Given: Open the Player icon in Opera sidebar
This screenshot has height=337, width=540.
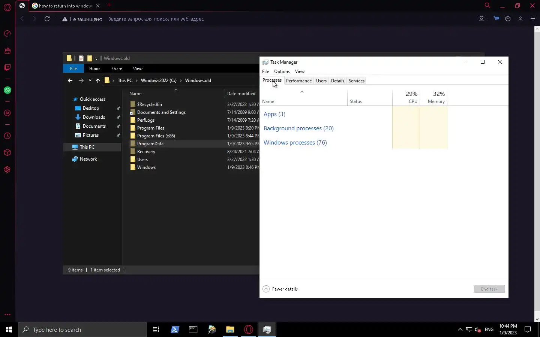Looking at the screenshot, I should [x=7, y=113].
